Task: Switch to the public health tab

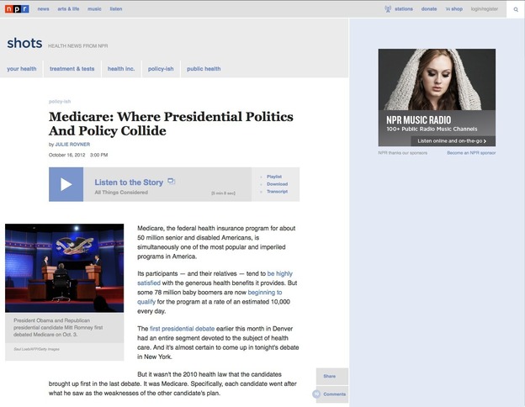Action: pos(204,69)
